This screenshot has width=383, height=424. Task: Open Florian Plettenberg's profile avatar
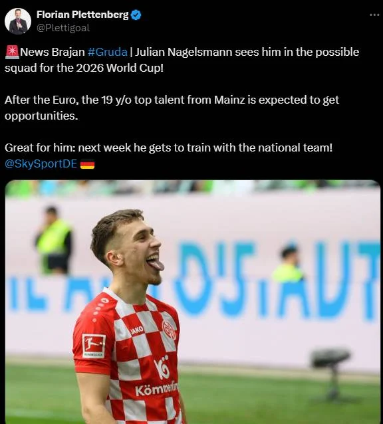[18, 21]
